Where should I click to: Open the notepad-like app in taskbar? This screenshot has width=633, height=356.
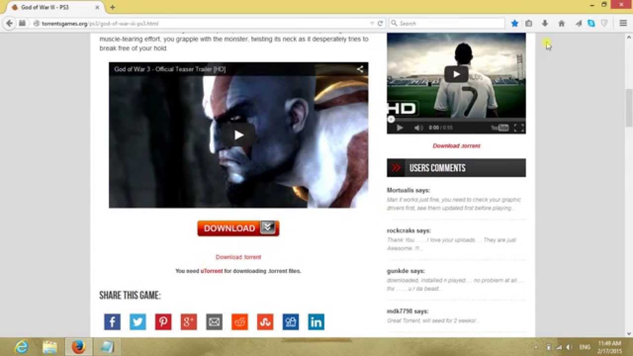[x=106, y=347]
